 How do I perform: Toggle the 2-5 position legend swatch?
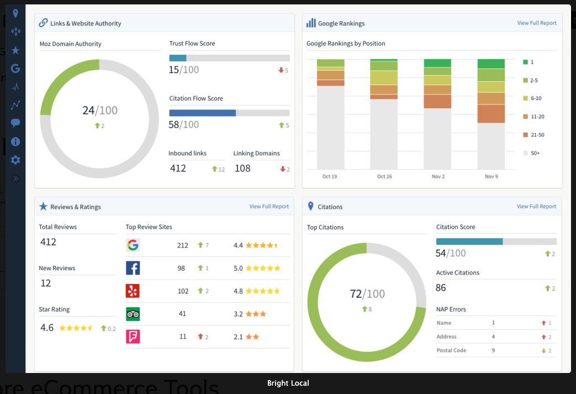525,80
